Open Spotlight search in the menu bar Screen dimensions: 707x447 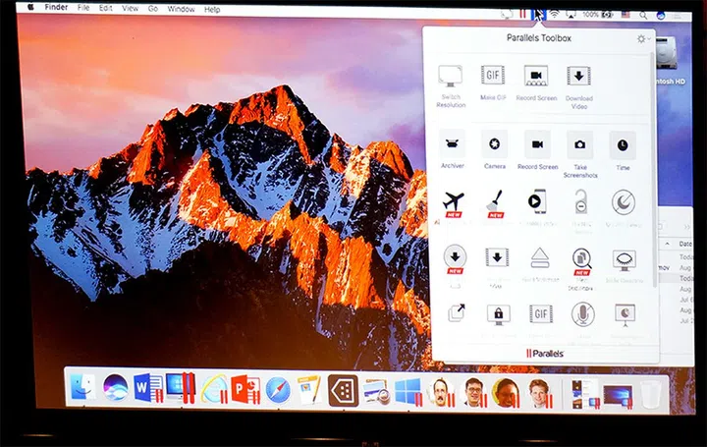coord(643,16)
